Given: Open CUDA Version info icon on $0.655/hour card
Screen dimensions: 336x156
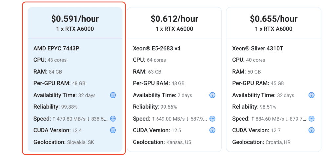Looking at the screenshot, I should click(311, 130).
